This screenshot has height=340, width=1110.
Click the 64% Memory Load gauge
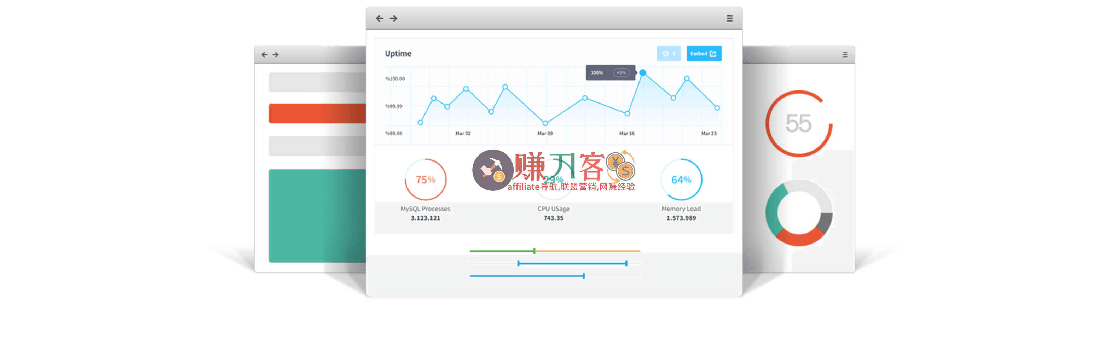tap(681, 180)
